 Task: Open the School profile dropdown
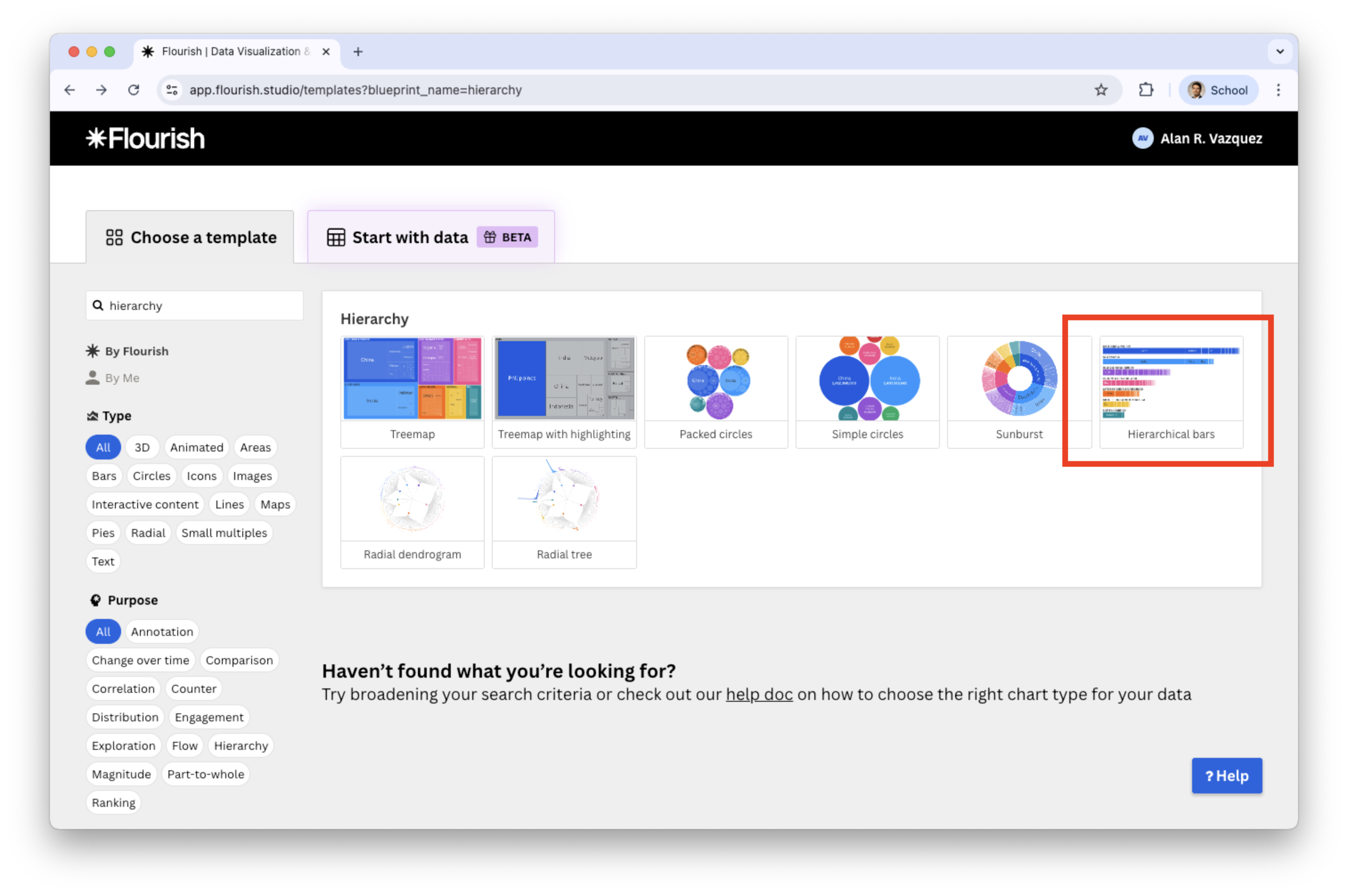point(1218,90)
